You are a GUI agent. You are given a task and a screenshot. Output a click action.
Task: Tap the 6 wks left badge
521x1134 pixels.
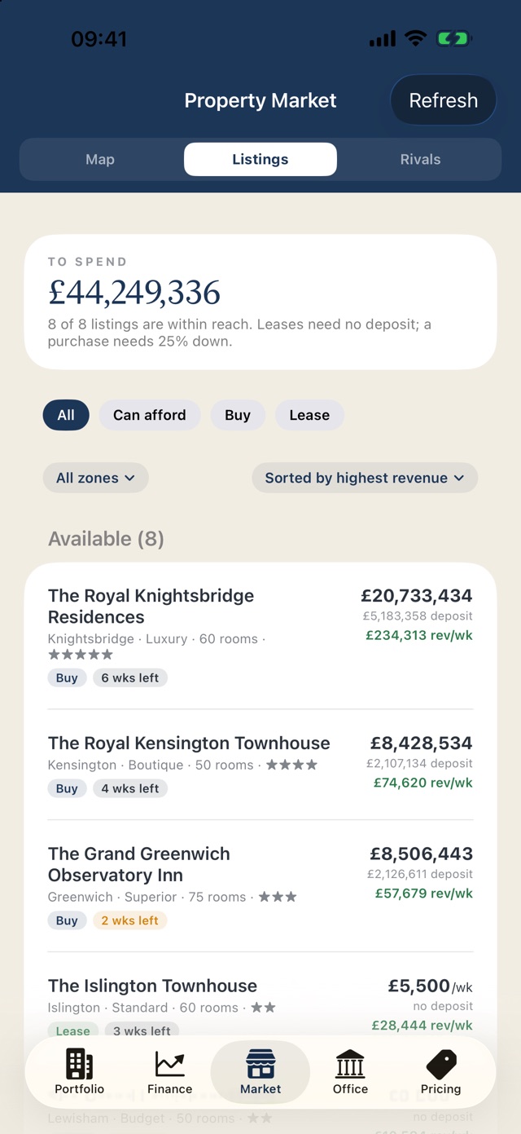pos(130,677)
